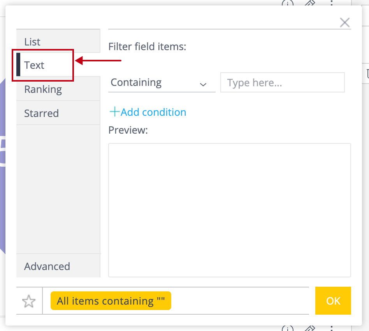Close the filter dialog with X

tap(344, 23)
